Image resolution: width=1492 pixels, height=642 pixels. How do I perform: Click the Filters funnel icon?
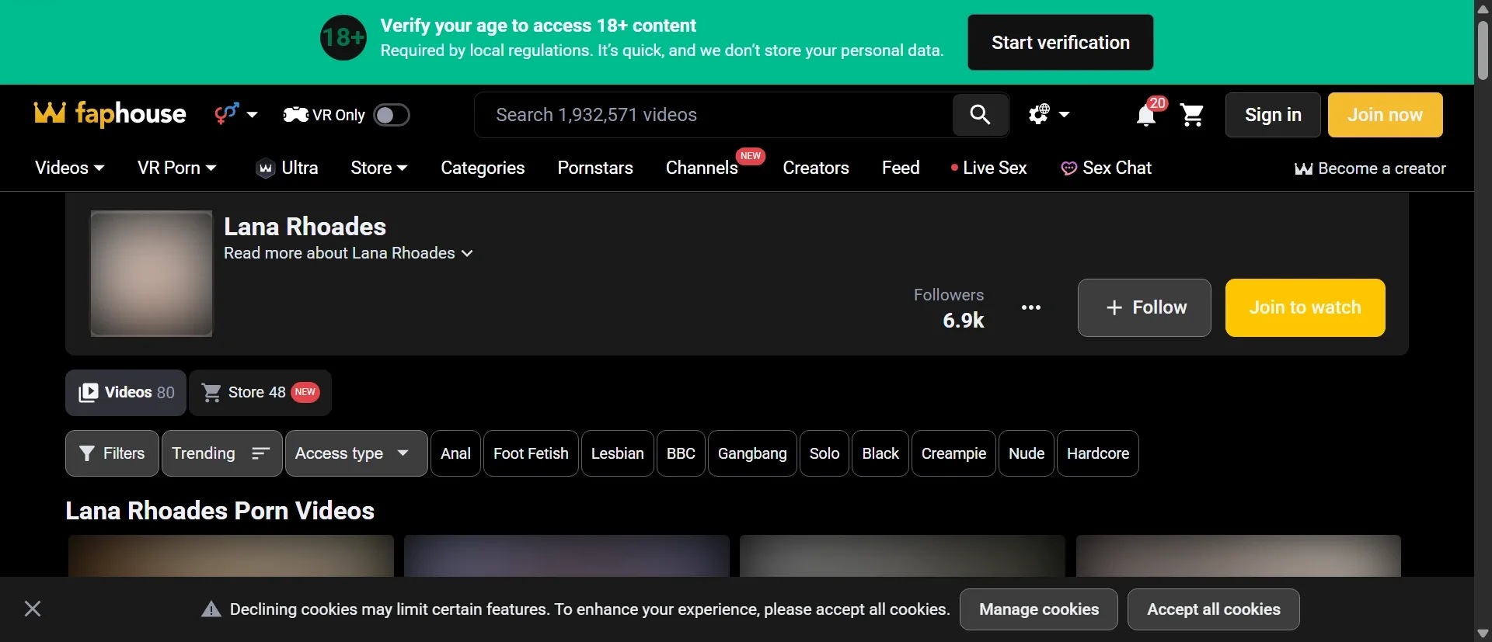point(87,453)
